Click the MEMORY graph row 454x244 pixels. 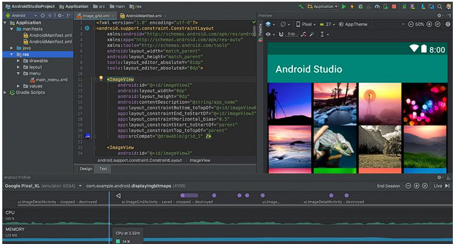point(227,234)
